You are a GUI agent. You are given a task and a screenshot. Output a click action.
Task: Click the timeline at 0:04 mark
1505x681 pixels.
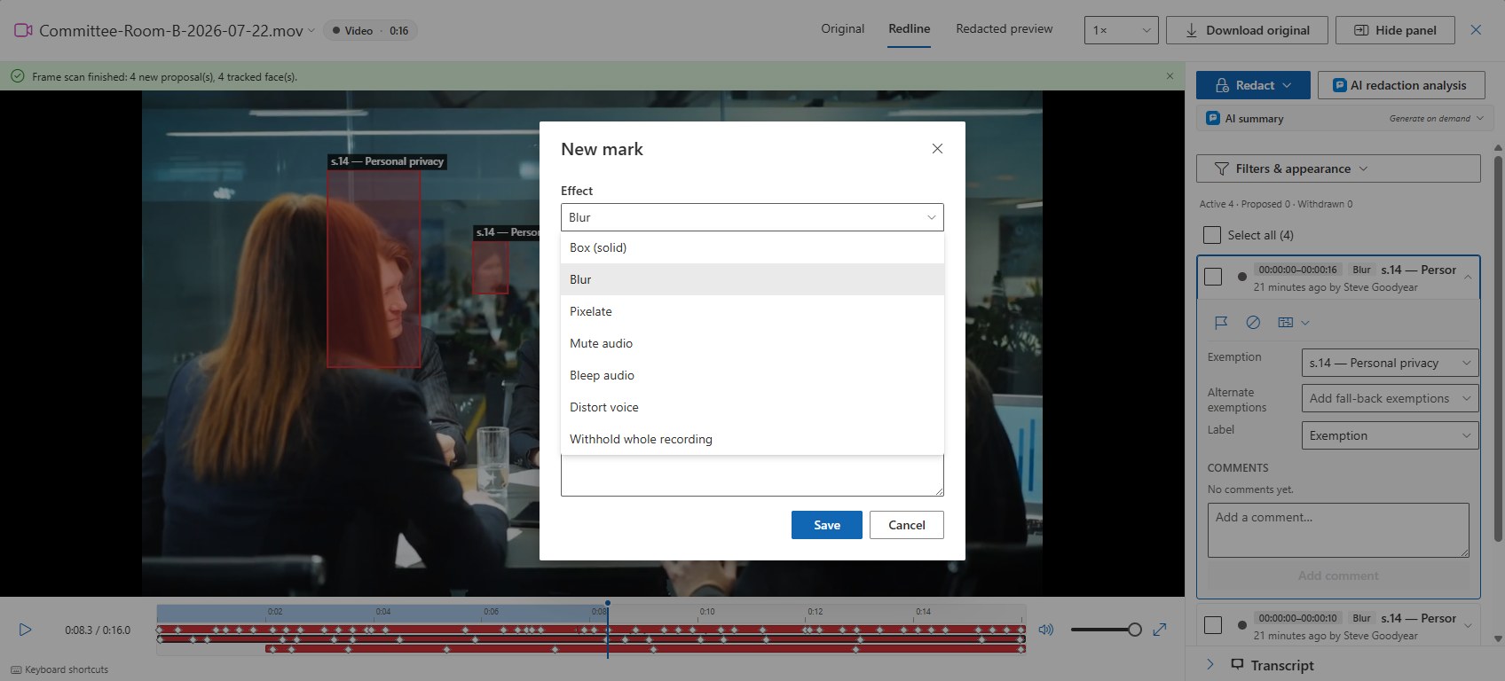[382, 612]
